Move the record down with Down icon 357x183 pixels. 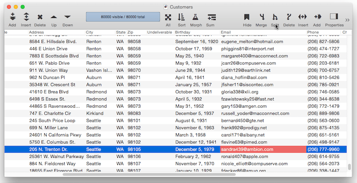point(68,17)
